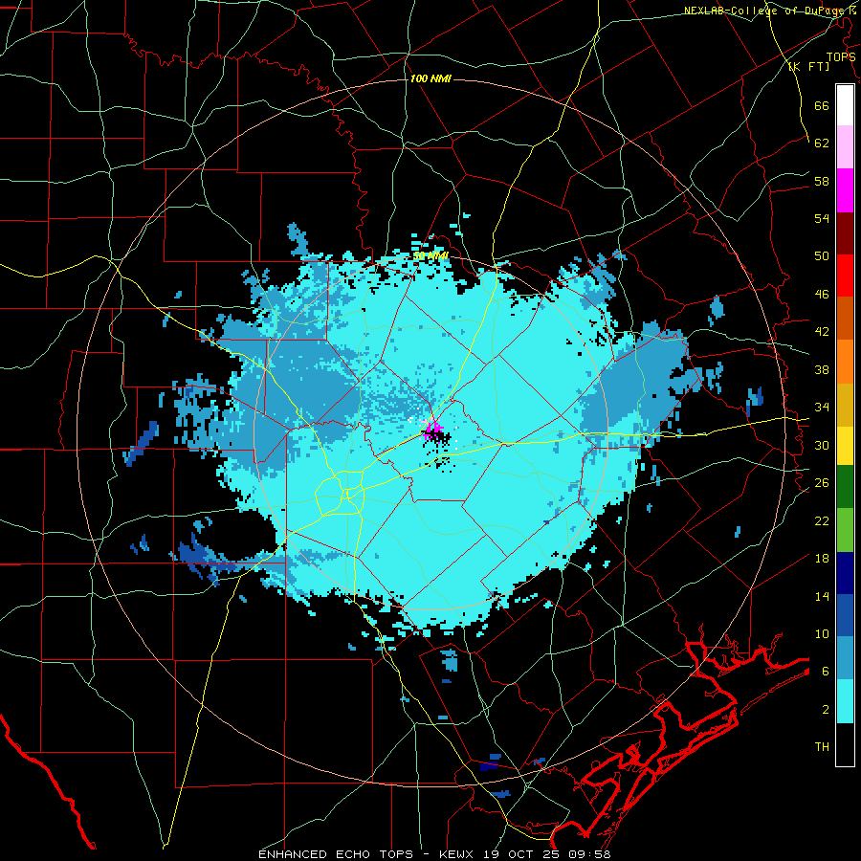Viewport: 861px width, 861px height.
Task: Click the '6' legend value
Action: coord(826,672)
